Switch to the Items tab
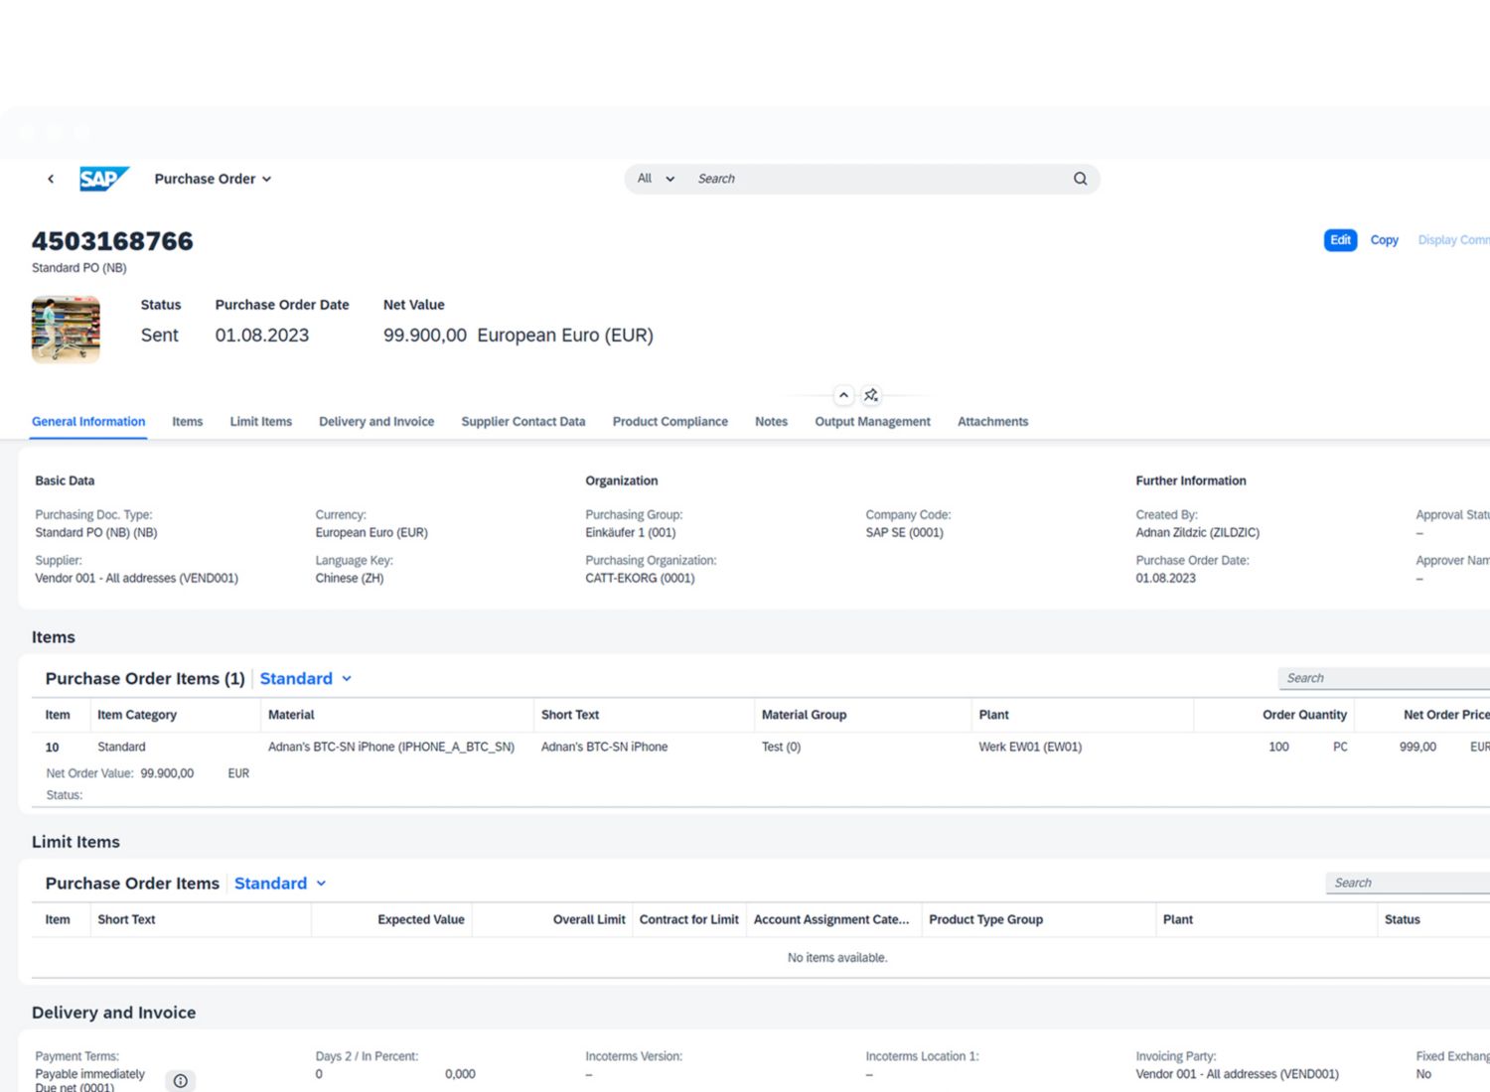 [x=187, y=422]
